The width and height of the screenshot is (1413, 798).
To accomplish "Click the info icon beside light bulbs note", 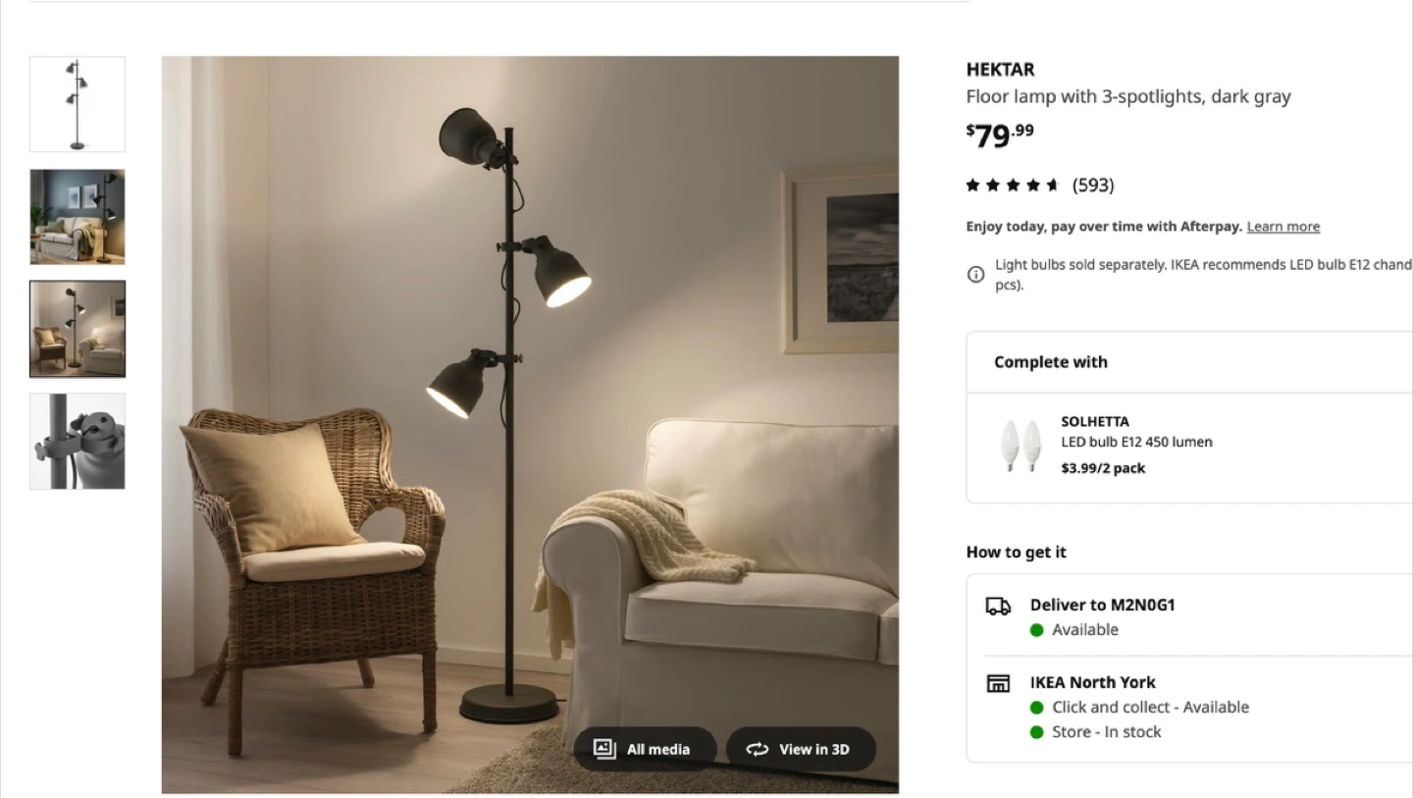I will pyautogui.click(x=975, y=275).
